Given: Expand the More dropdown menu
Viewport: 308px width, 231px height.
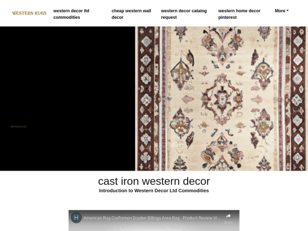Looking at the screenshot, I should [282, 11].
